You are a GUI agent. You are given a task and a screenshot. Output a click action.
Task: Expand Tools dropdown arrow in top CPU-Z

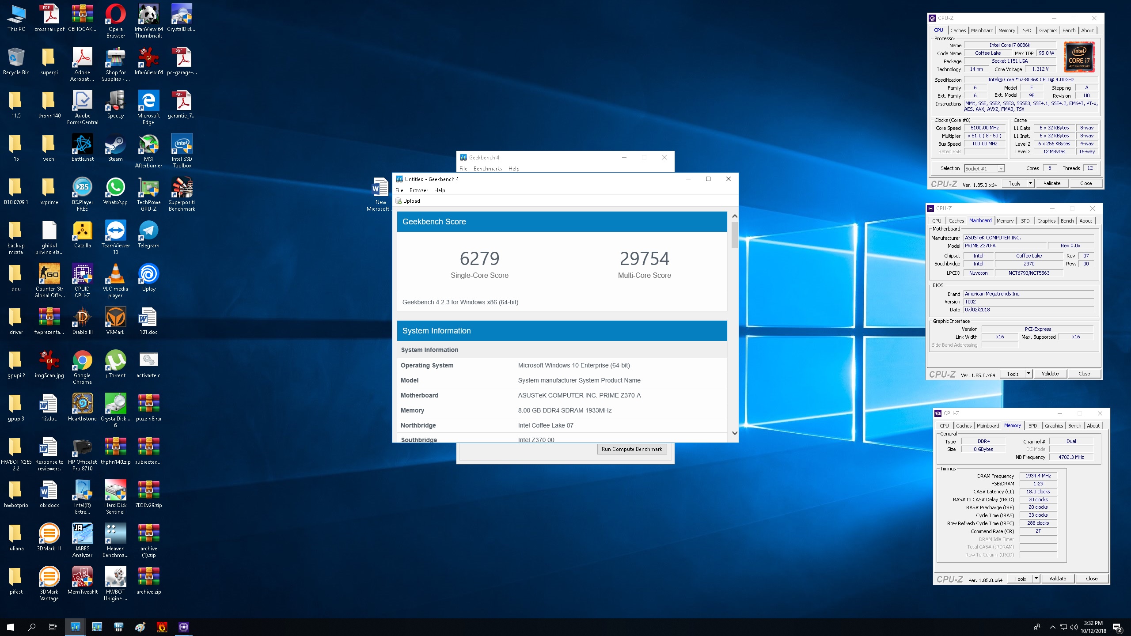1030,183
